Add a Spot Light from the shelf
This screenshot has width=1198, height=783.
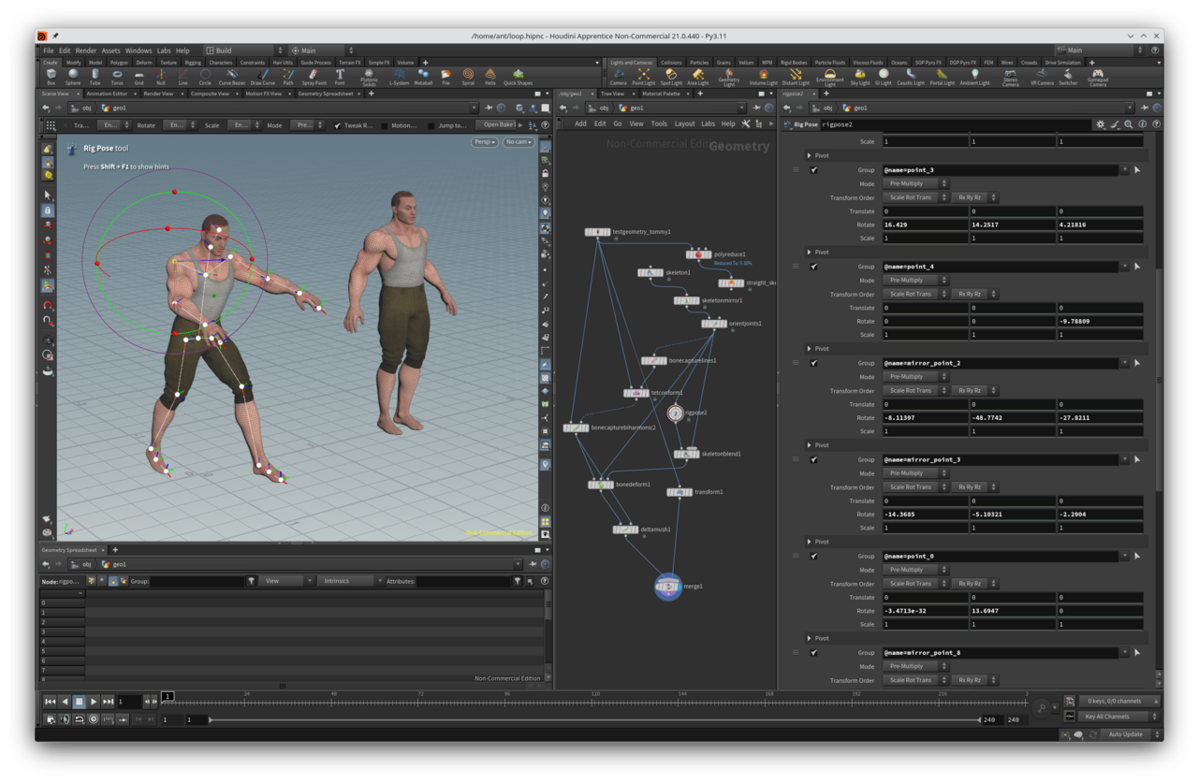(671, 76)
